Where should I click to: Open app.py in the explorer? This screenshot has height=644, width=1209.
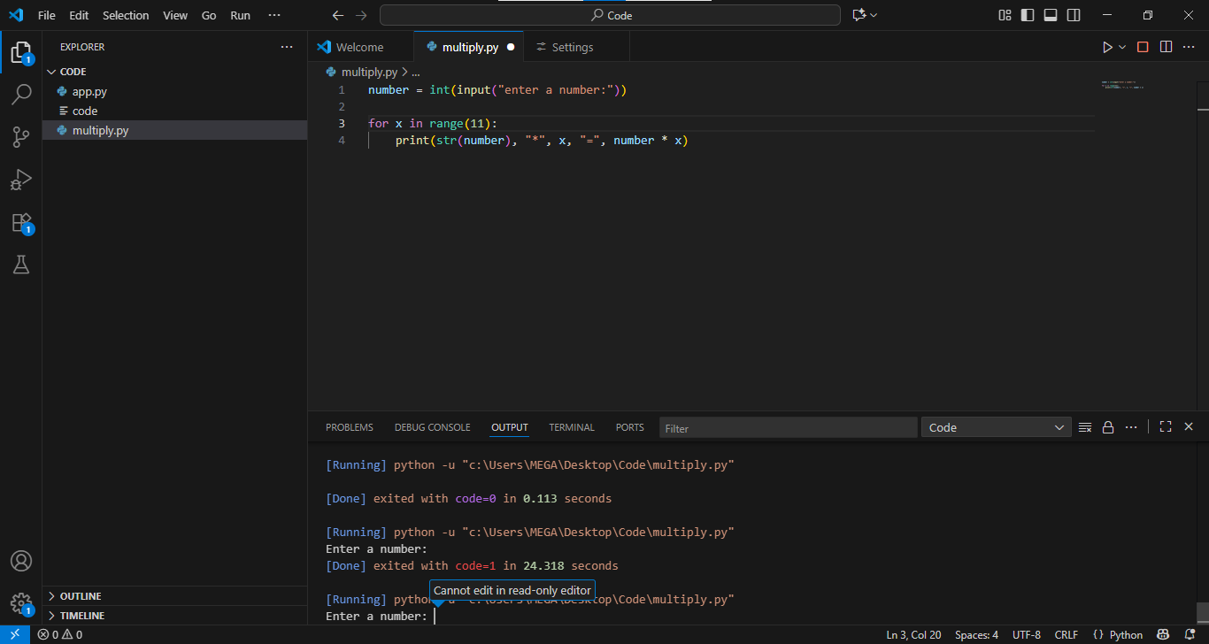coord(89,91)
